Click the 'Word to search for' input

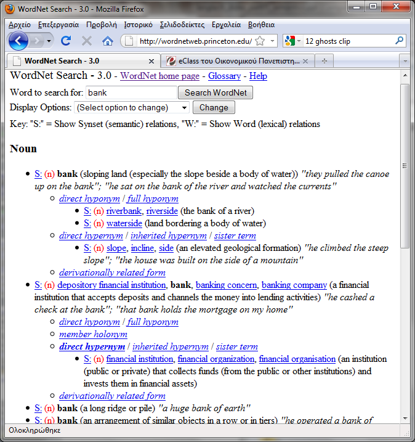131,92
